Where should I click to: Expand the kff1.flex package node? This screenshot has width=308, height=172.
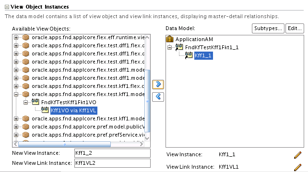16,86
